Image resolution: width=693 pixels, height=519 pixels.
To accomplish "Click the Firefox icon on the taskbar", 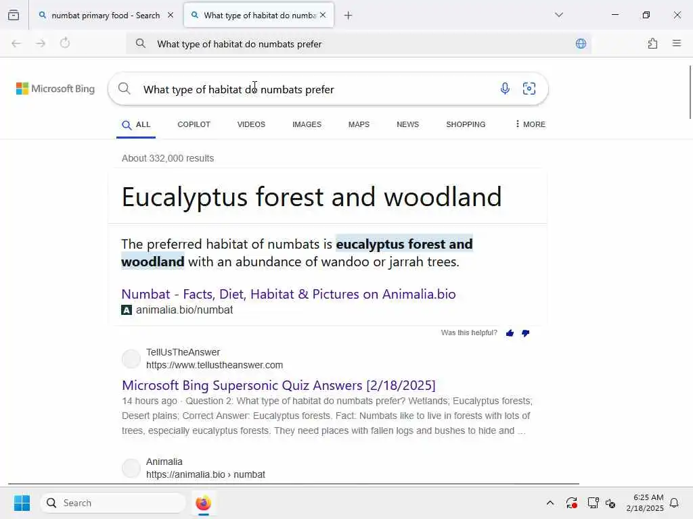I will [x=203, y=503].
